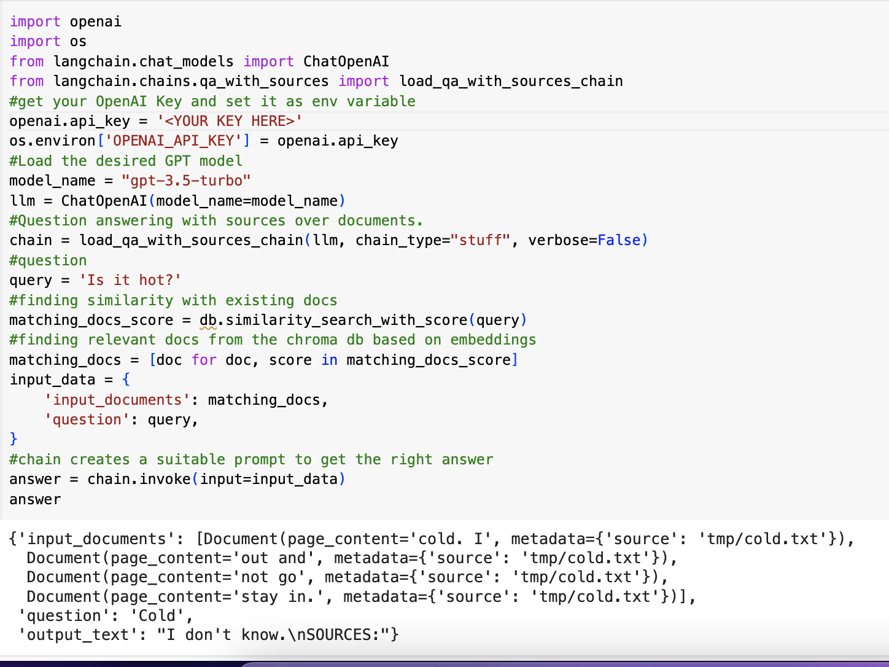889x667 pixels.
Task: Click the 'llm = ChatOpenAI' line
Action: (x=177, y=201)
